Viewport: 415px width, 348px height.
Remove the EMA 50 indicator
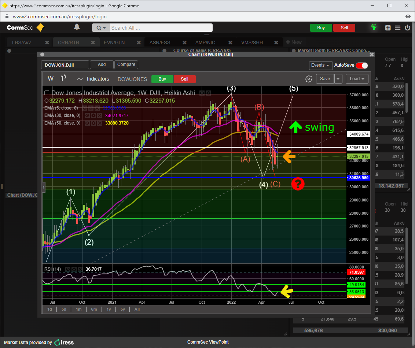99,123
